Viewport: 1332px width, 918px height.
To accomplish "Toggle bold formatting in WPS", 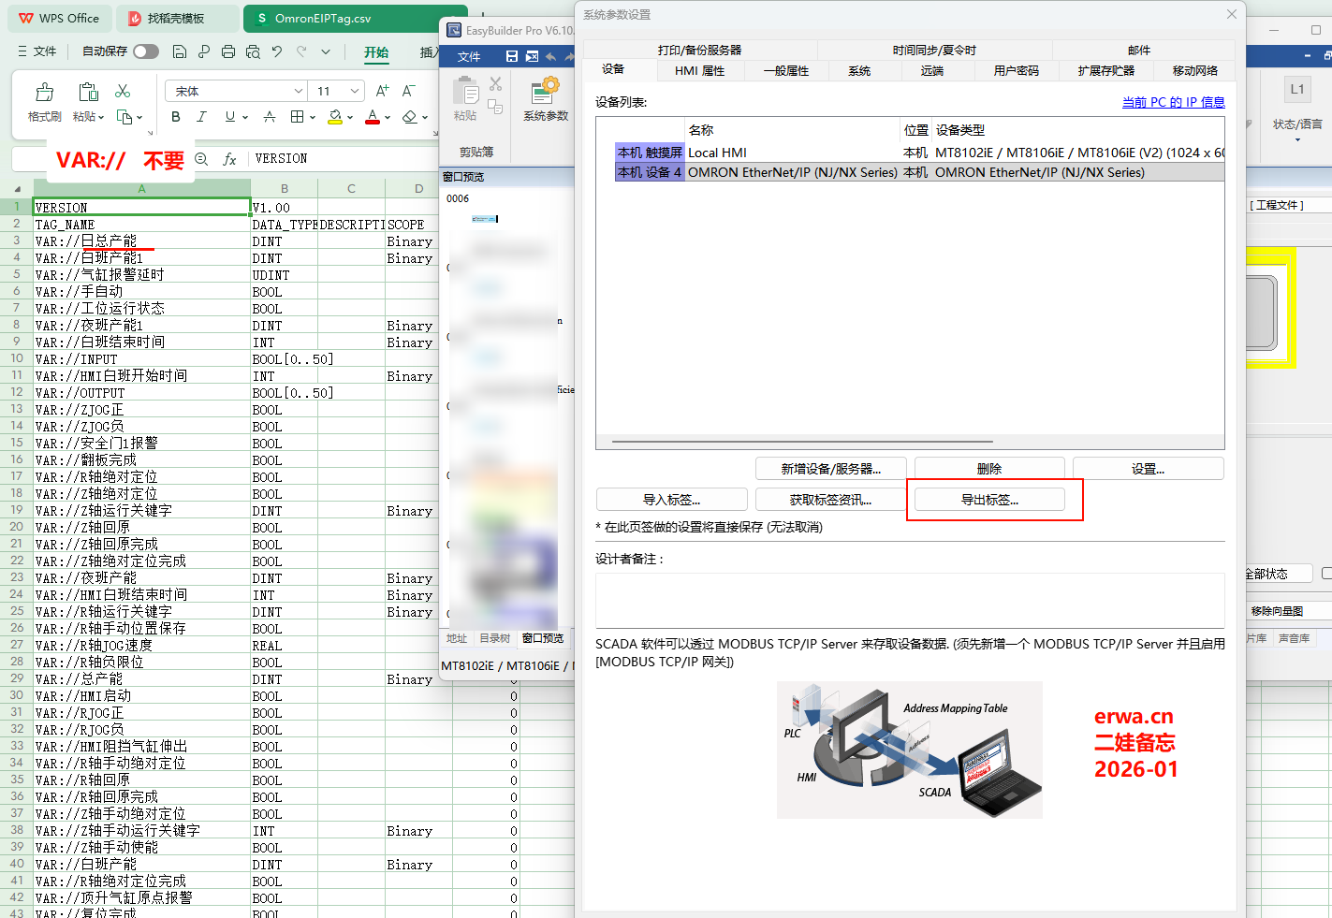I will [x=176, y=117].
